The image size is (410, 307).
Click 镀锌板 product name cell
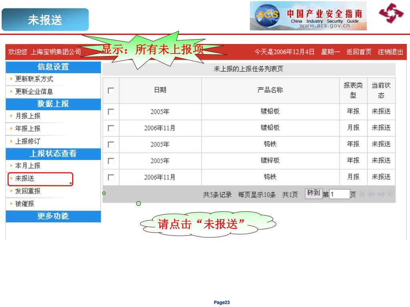pos(270,160)
